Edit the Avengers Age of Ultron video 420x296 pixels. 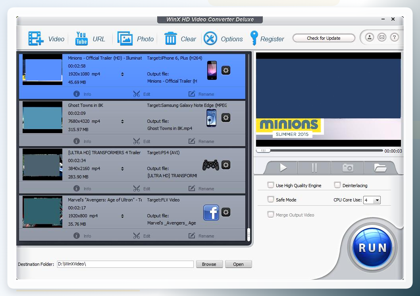tap(142, 236)
